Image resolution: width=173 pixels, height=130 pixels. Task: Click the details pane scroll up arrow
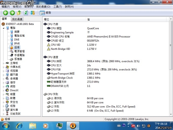point(171,19)
